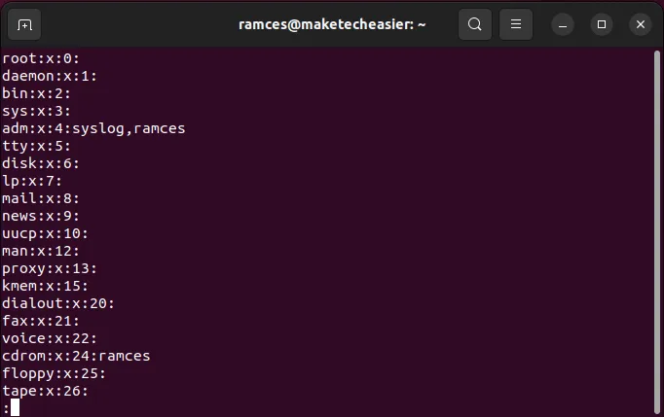The width and height of the screenshot is (664, 417).
Task: Maximize the terminal window
Action: (602, 25)
